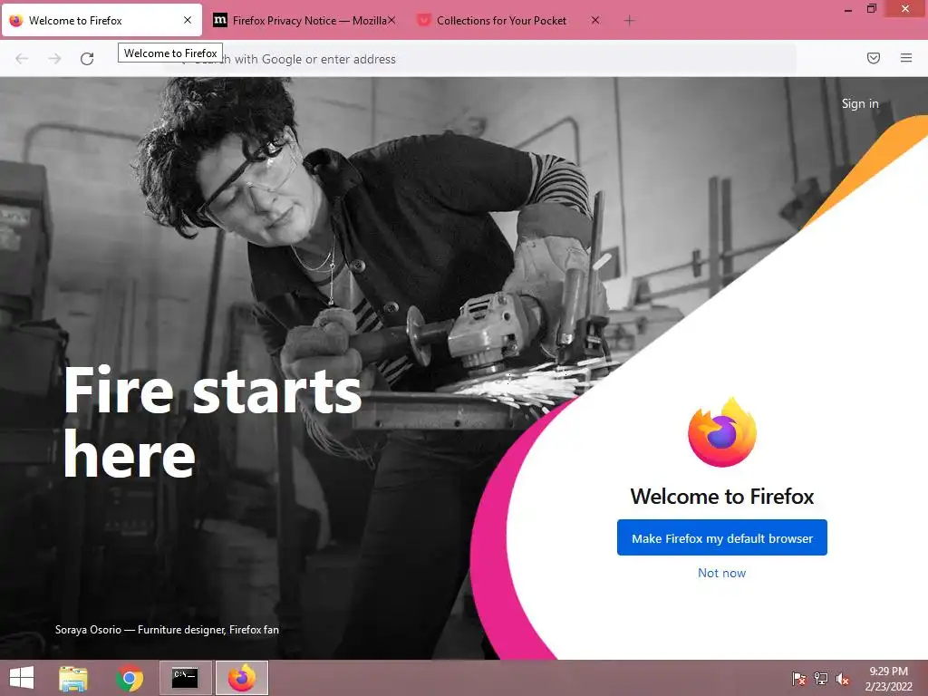Open network status tray icon
The width and height of the screenshot is (928, 696).
821,678
